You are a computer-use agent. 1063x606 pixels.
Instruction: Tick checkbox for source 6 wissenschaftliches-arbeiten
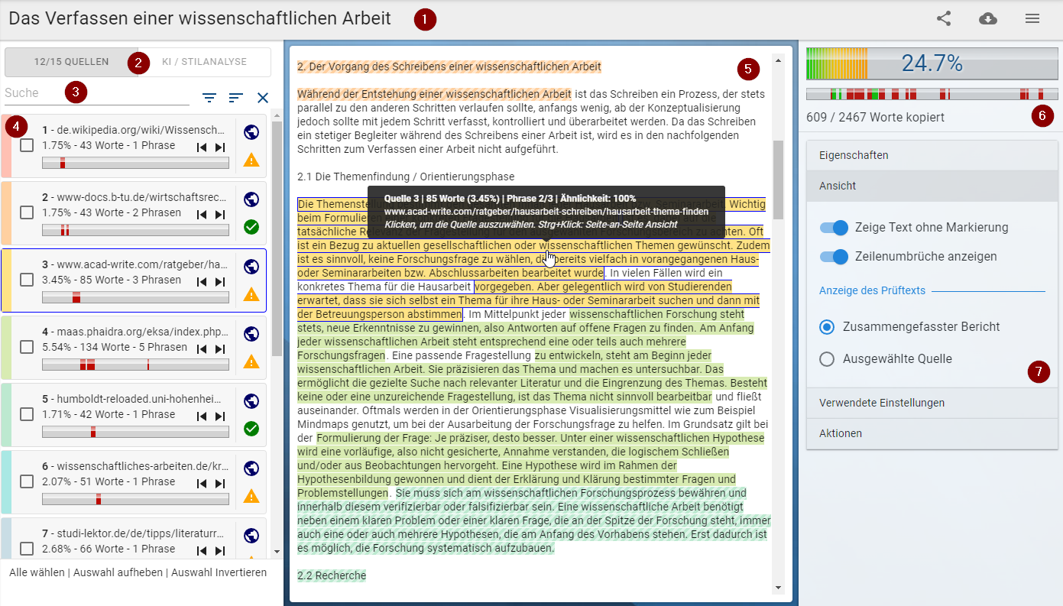click(27, 481)
